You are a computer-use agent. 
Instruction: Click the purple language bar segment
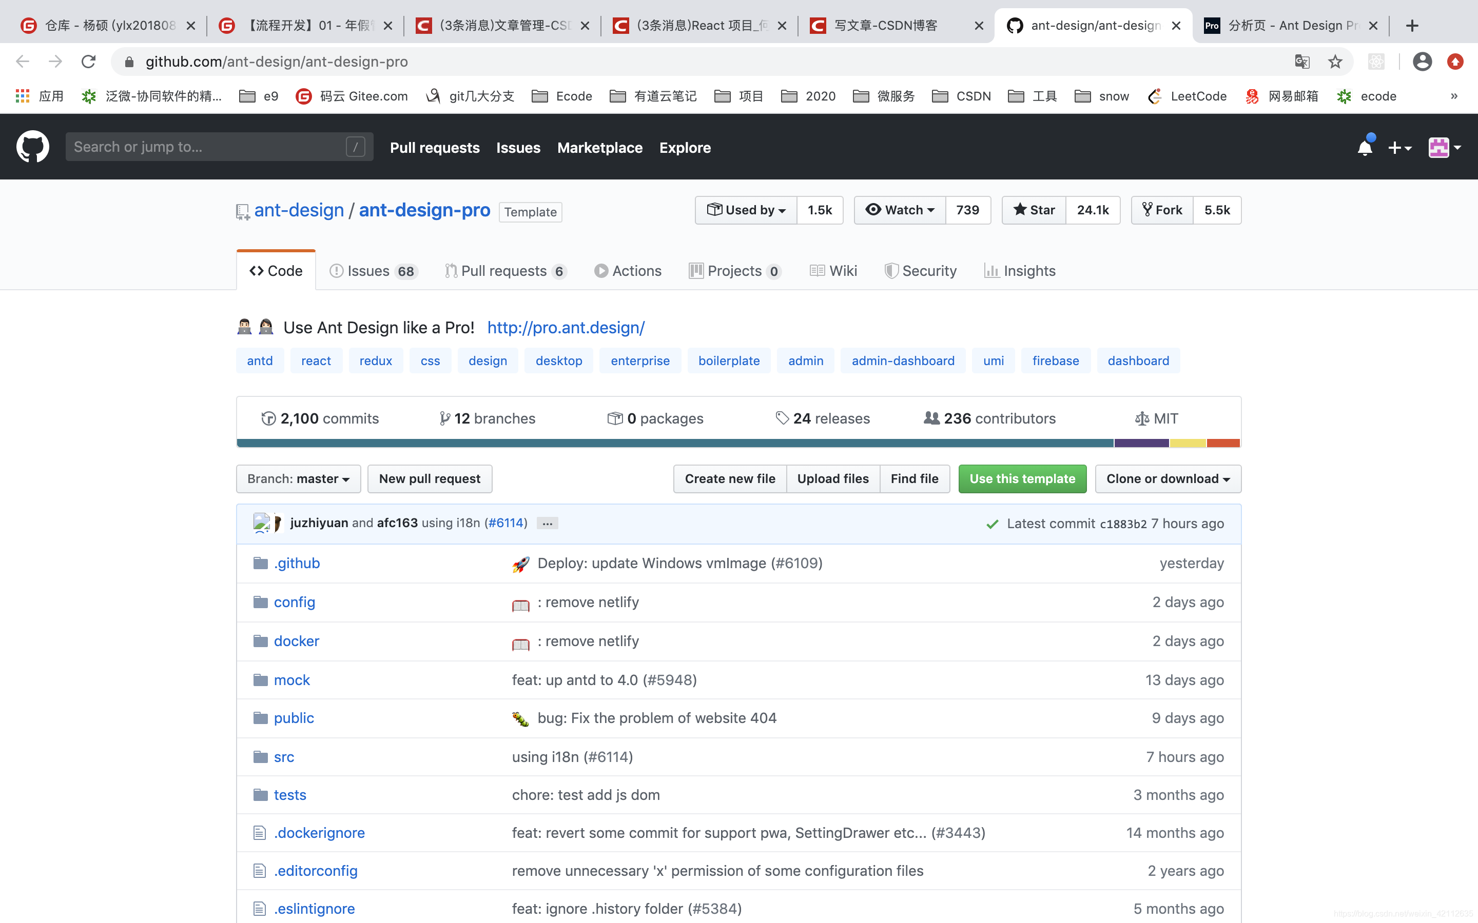pyautogui.click(x=1141, y=443)
